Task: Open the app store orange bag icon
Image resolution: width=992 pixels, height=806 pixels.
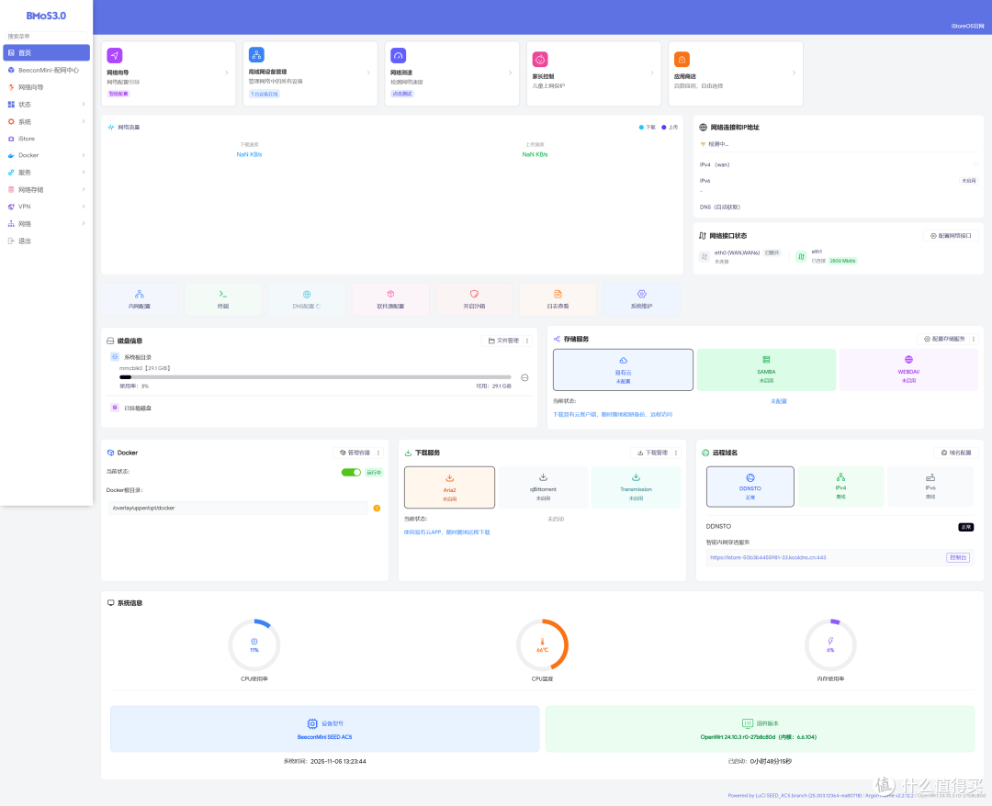Action: pos(682,60)
